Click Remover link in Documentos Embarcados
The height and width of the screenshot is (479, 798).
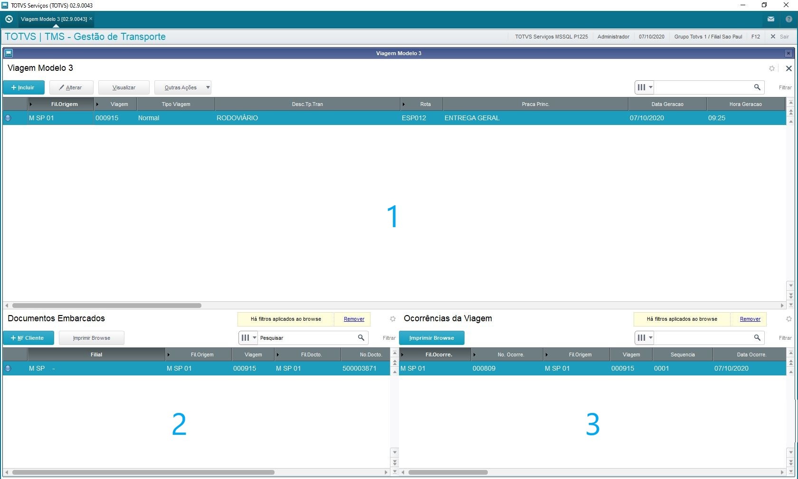pyautogui.click(x=354, y=319)
